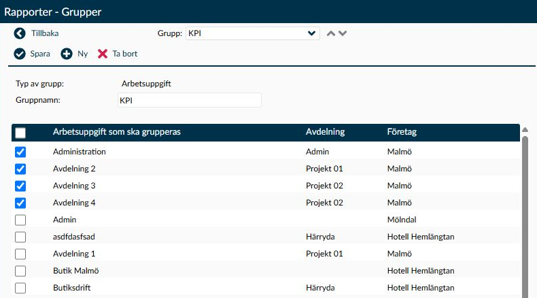537x298 pixels.
Task: Open the Grupp dropdown showing KPI
Action: 253,33
